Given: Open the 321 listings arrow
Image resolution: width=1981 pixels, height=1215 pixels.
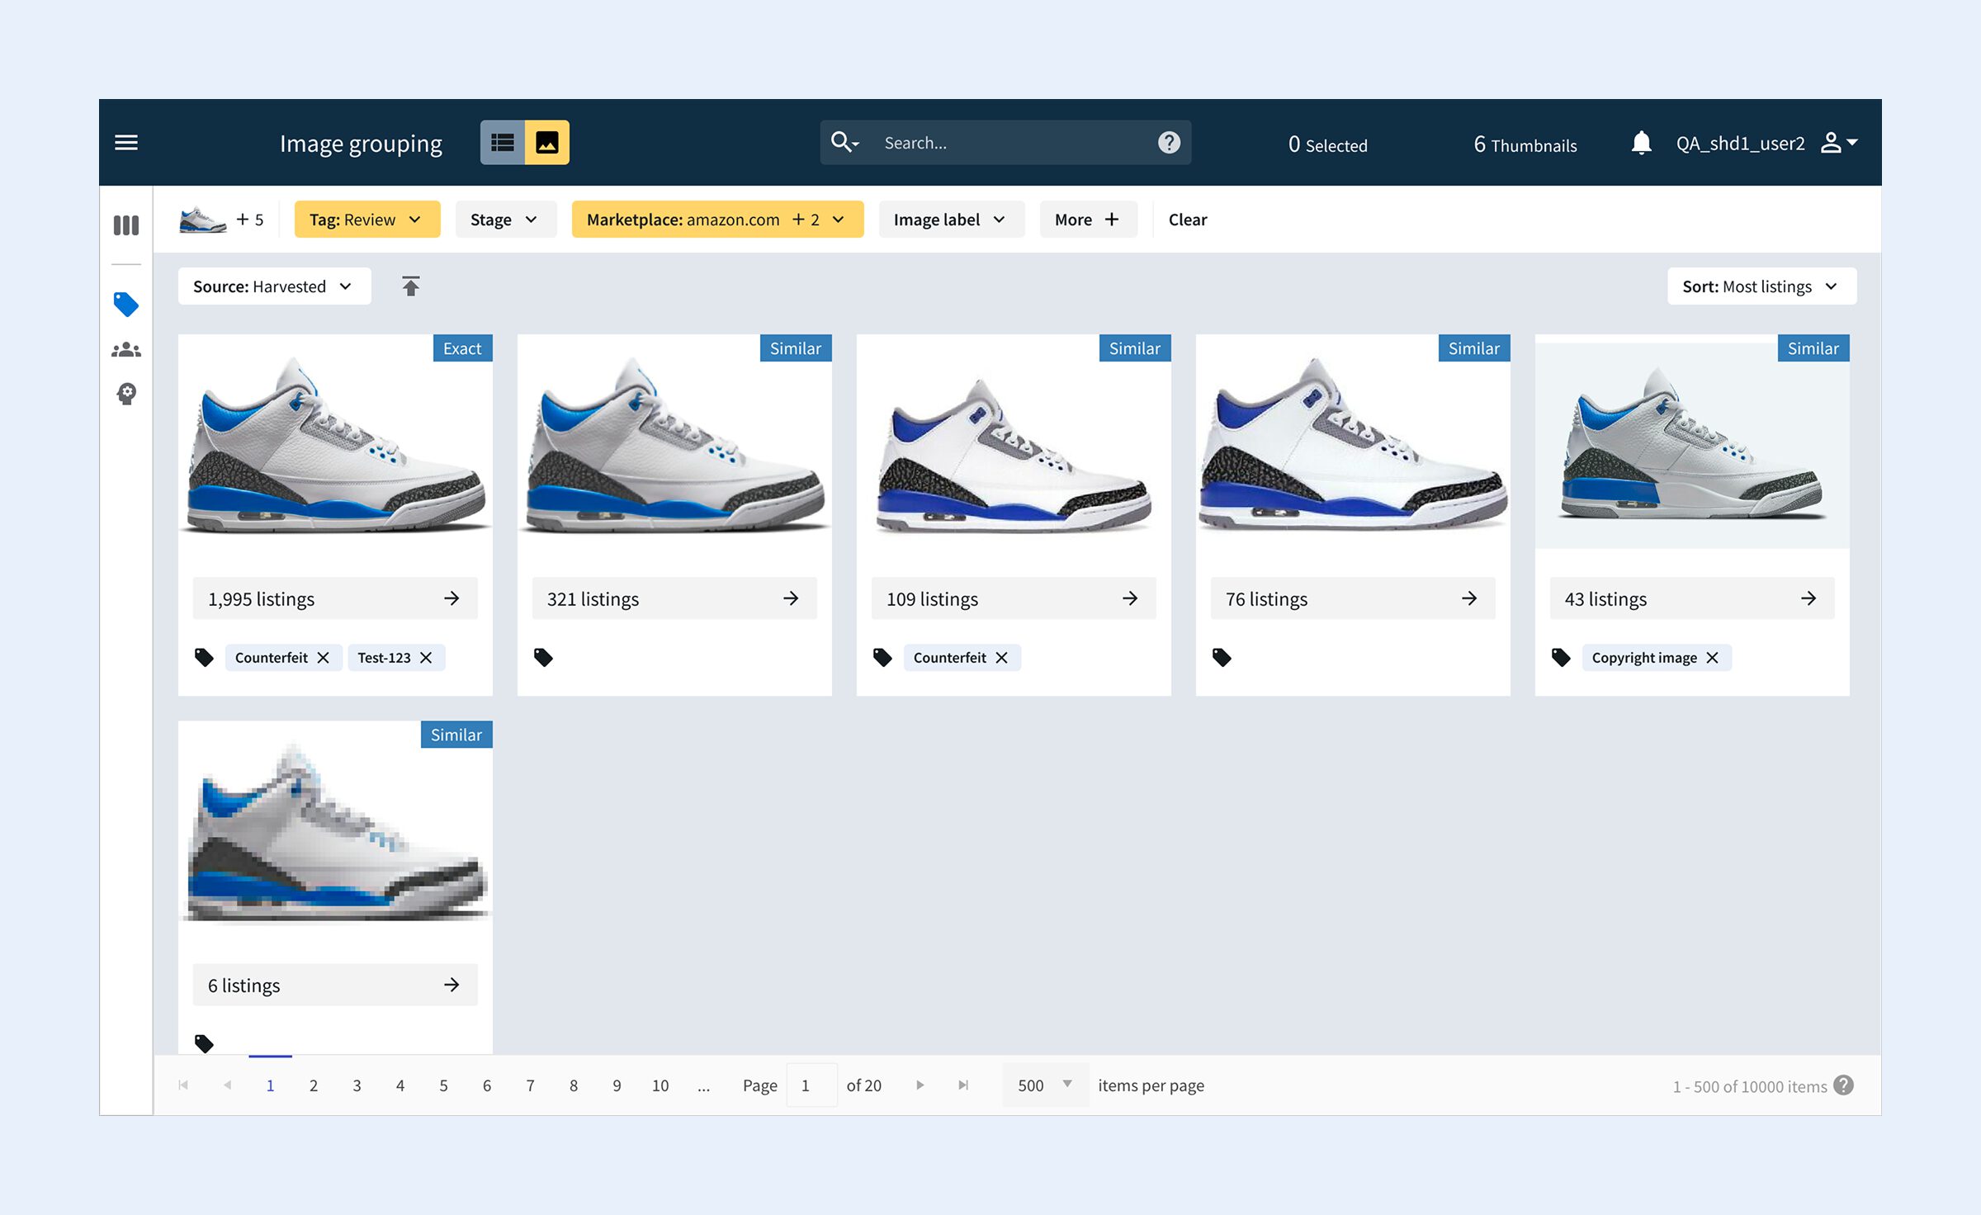Looking at the screenshot, I should [791, 598].
